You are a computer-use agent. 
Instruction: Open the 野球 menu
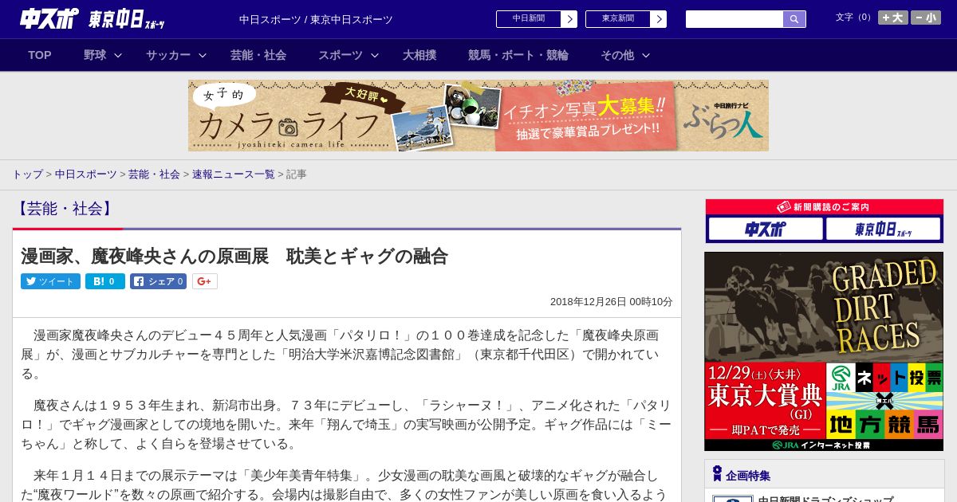tap(95, 55)
